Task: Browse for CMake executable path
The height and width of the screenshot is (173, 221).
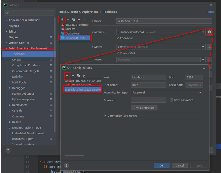Action: (x=209, y=47)
